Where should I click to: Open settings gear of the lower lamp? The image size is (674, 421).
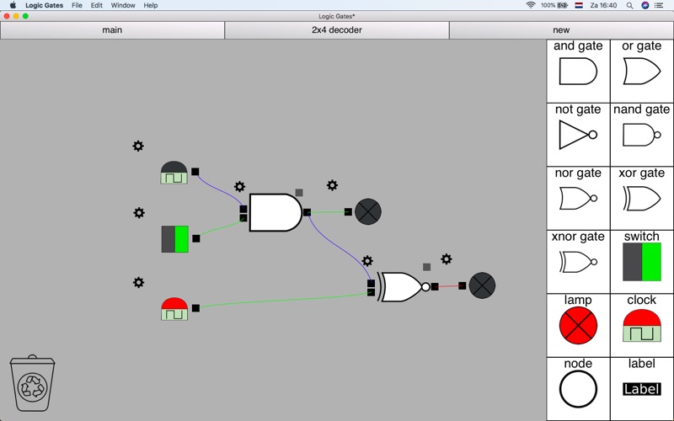(447, 259)
